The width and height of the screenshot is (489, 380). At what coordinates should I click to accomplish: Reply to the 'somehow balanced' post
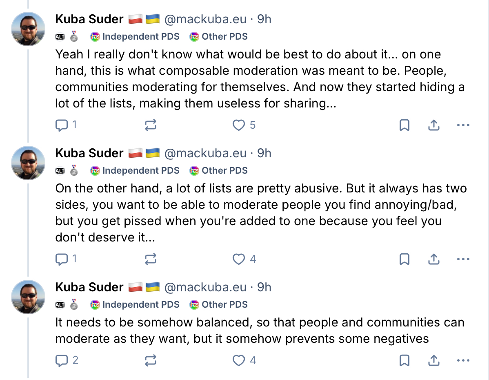coord(61,360)
